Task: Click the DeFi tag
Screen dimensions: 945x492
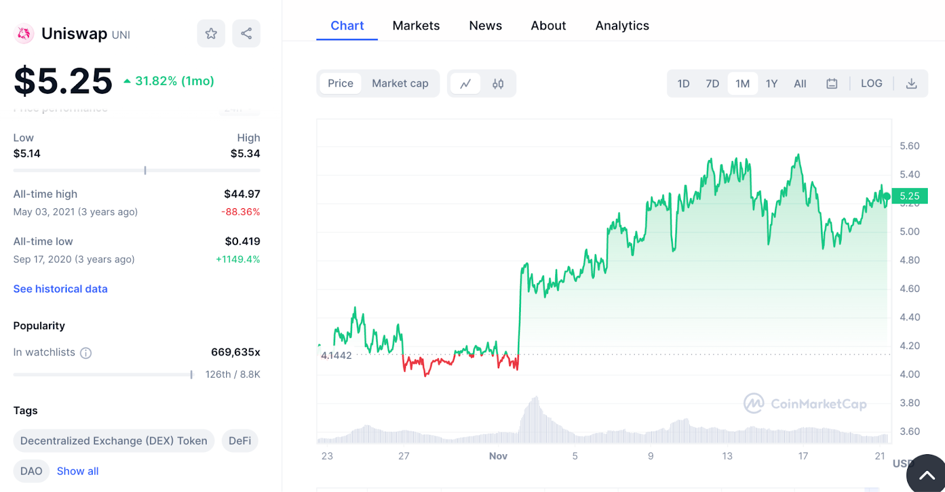Action: tap(240, 441)
